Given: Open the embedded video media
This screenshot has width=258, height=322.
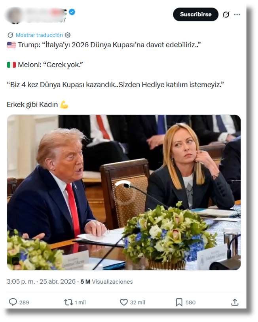Looking at the screenshot, I should tap(124, 192).
